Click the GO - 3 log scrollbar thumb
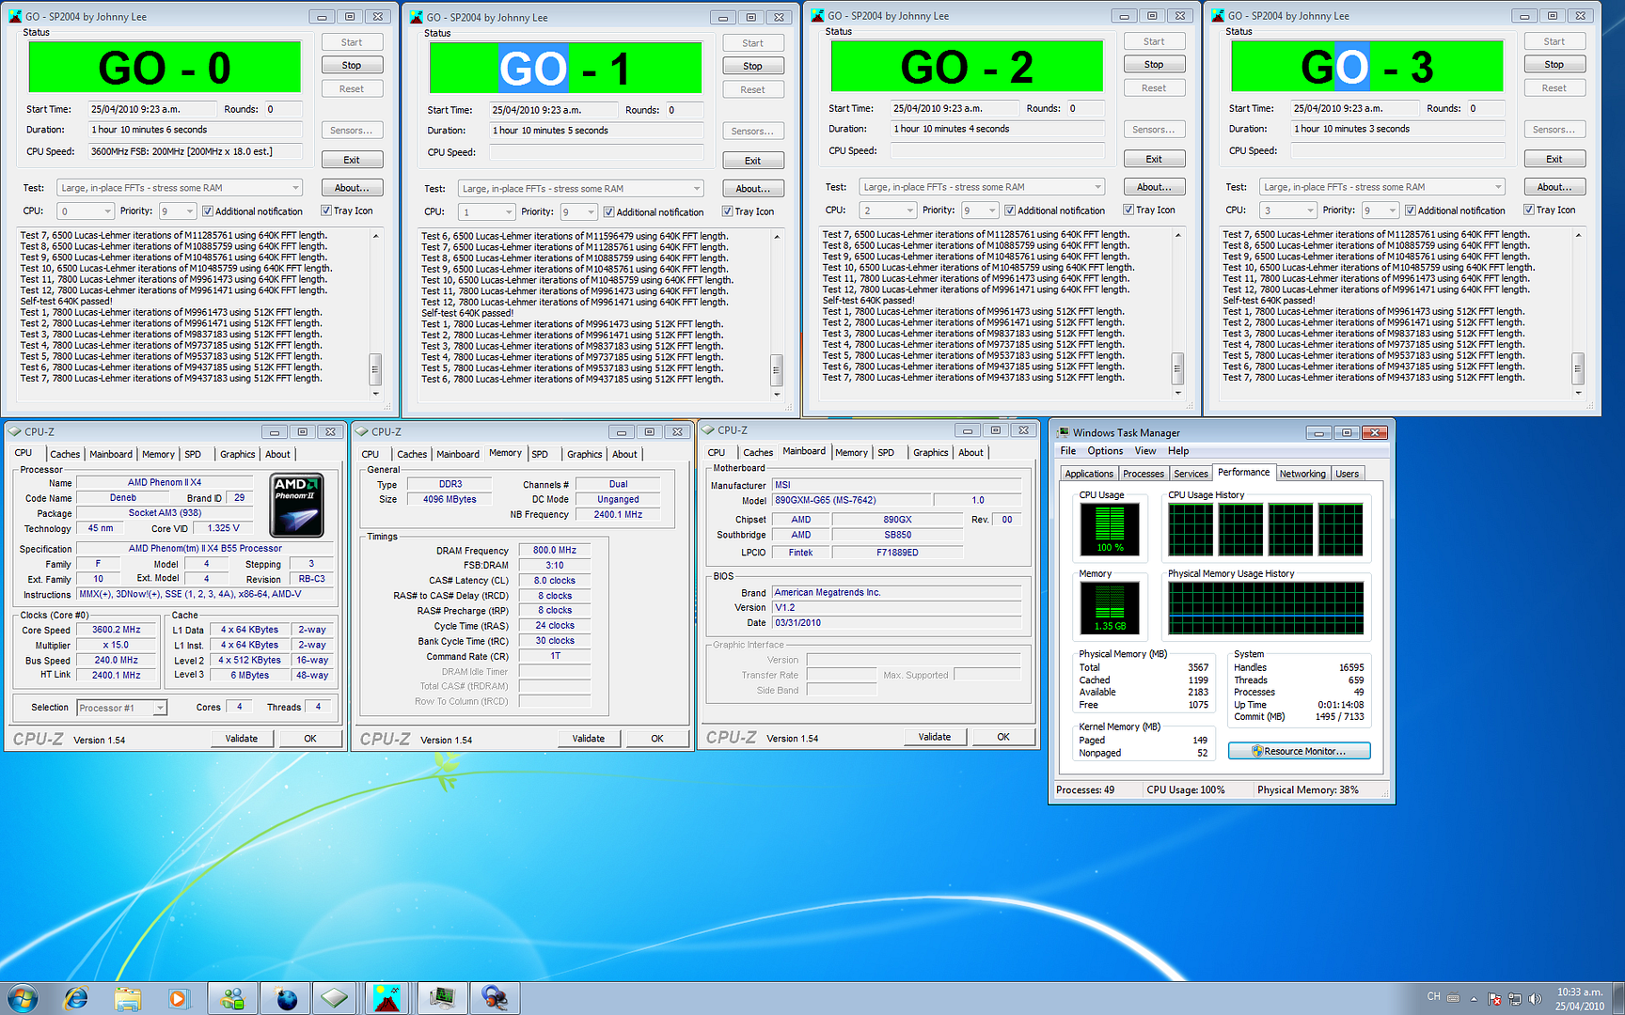The image size is (1625, 1015). [x=1578, y=367]
